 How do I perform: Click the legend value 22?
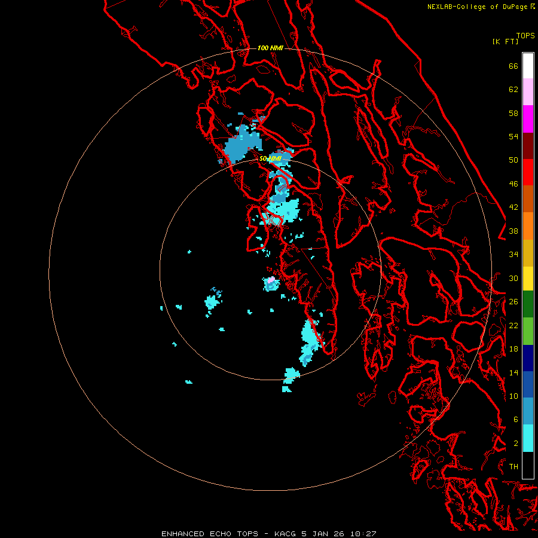[x=513, y=325]
